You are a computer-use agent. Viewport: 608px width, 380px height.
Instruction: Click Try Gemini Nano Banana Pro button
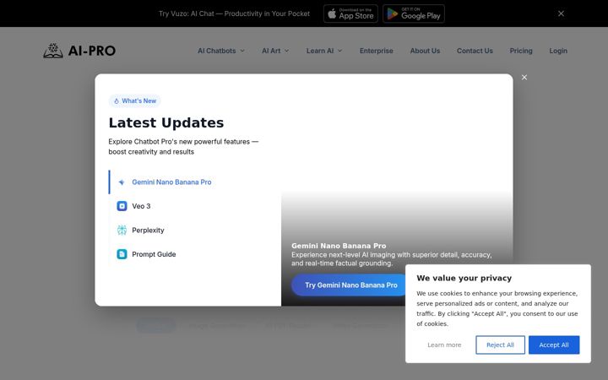[351, 285]
